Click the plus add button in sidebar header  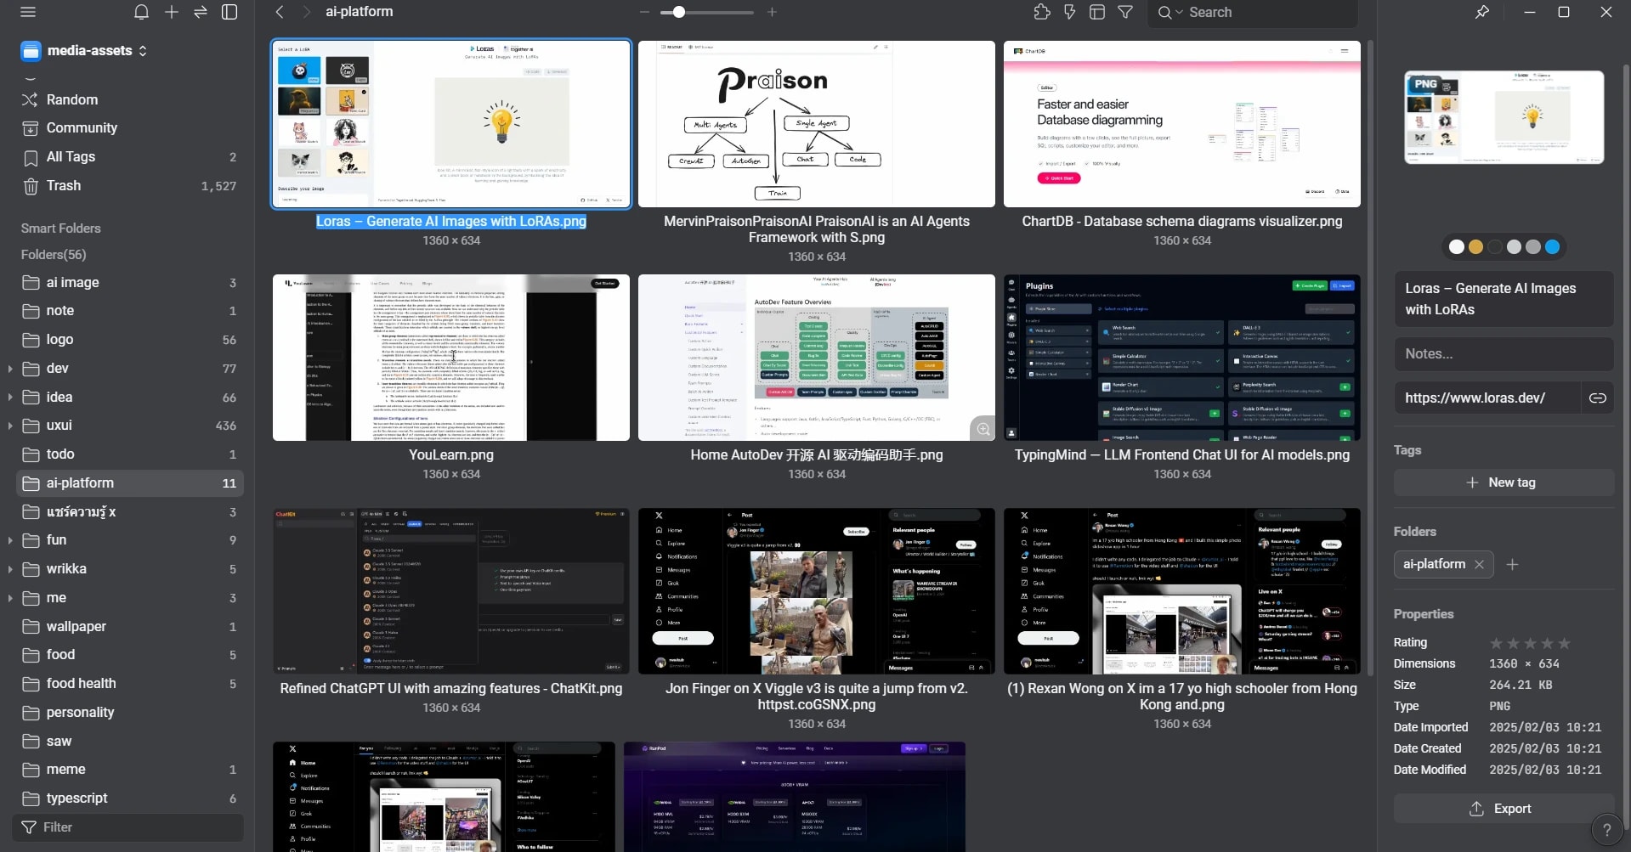[172, 12]
